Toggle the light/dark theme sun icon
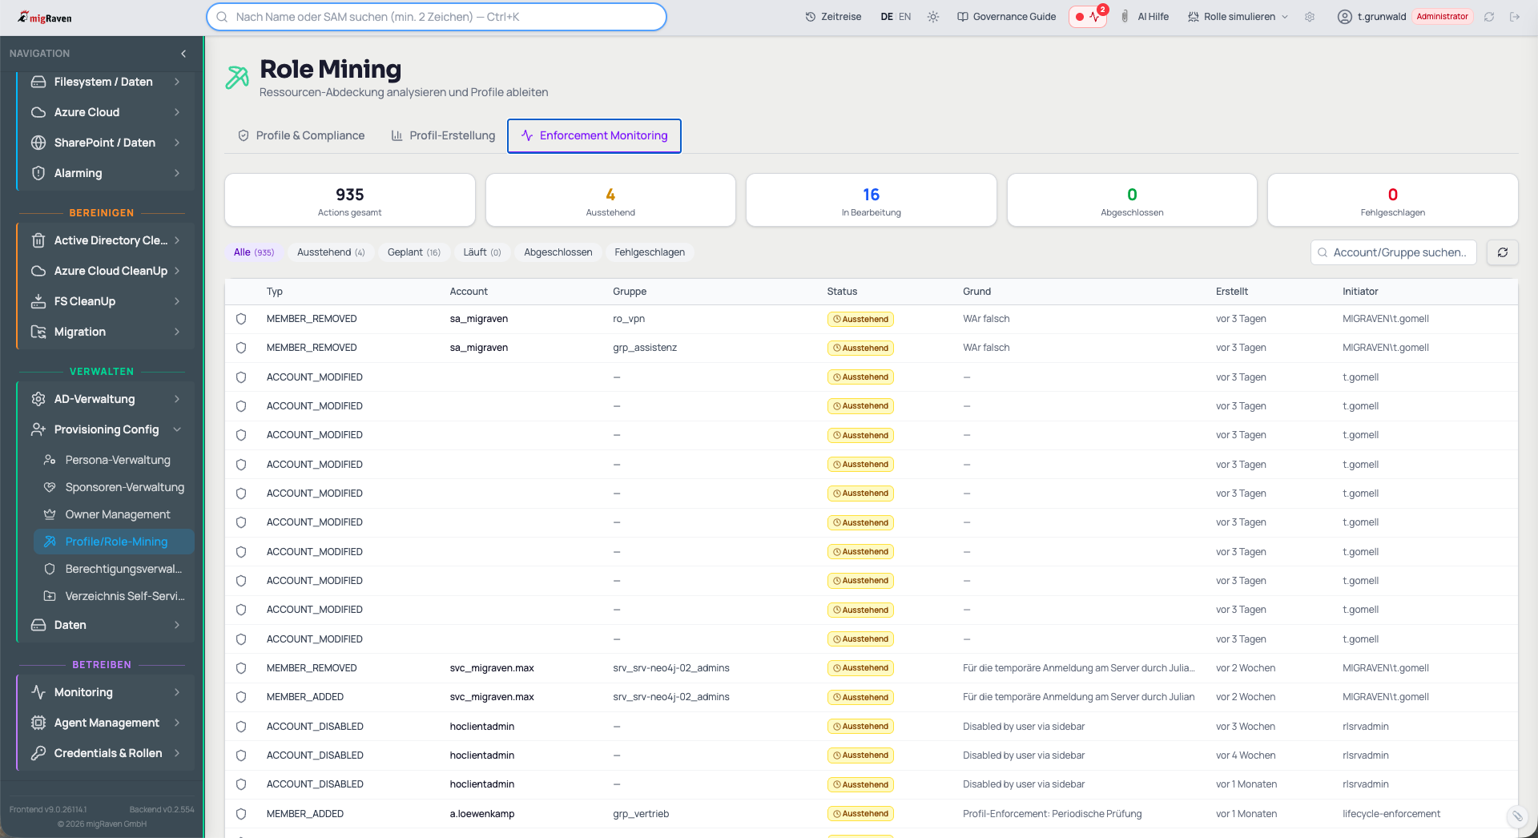1538x838 pixels. pyautogui.click(x=933, y=17)
